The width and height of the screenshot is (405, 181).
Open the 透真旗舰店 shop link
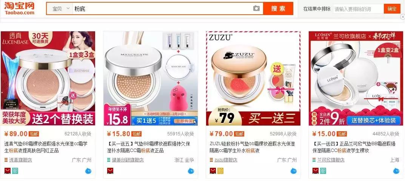[20, 160]
